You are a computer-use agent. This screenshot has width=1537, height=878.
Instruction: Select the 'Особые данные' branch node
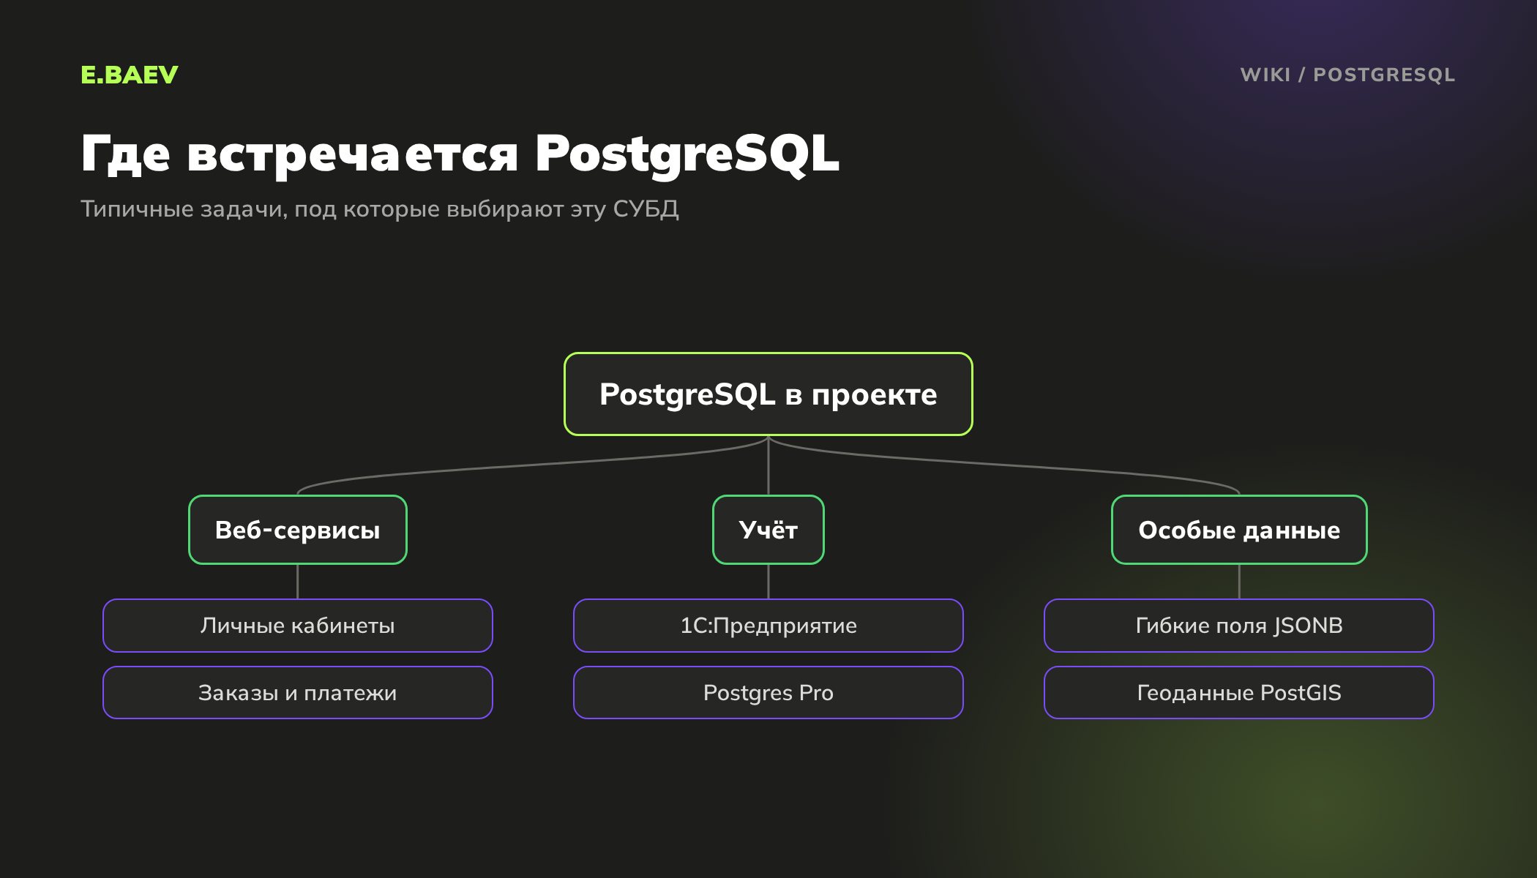coord(1239,530)
